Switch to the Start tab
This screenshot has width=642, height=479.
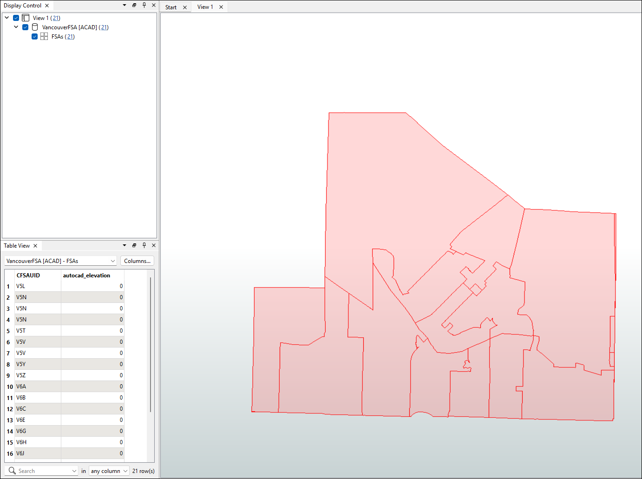[x=171, y=7]
